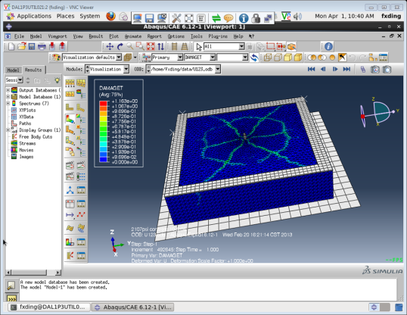Click the Wireframe render style icon
407x315 pixels.
click(x=268, y=58)
